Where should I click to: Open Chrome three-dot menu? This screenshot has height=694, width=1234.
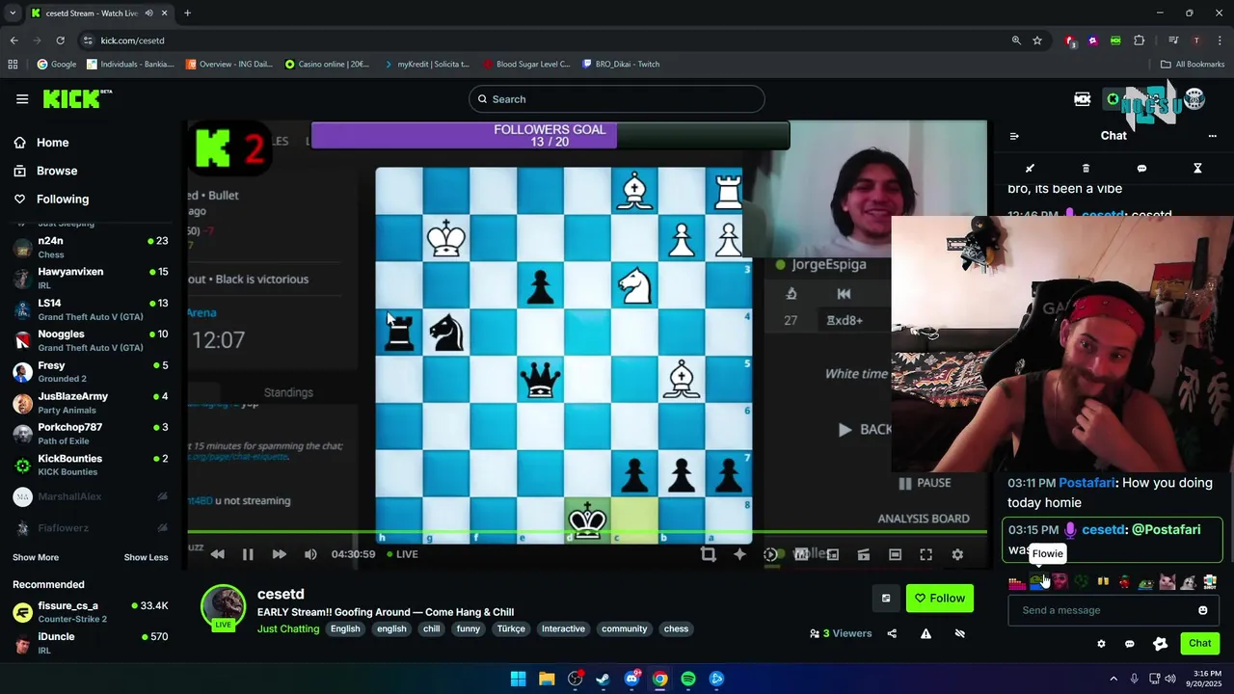coord(1221,40)
